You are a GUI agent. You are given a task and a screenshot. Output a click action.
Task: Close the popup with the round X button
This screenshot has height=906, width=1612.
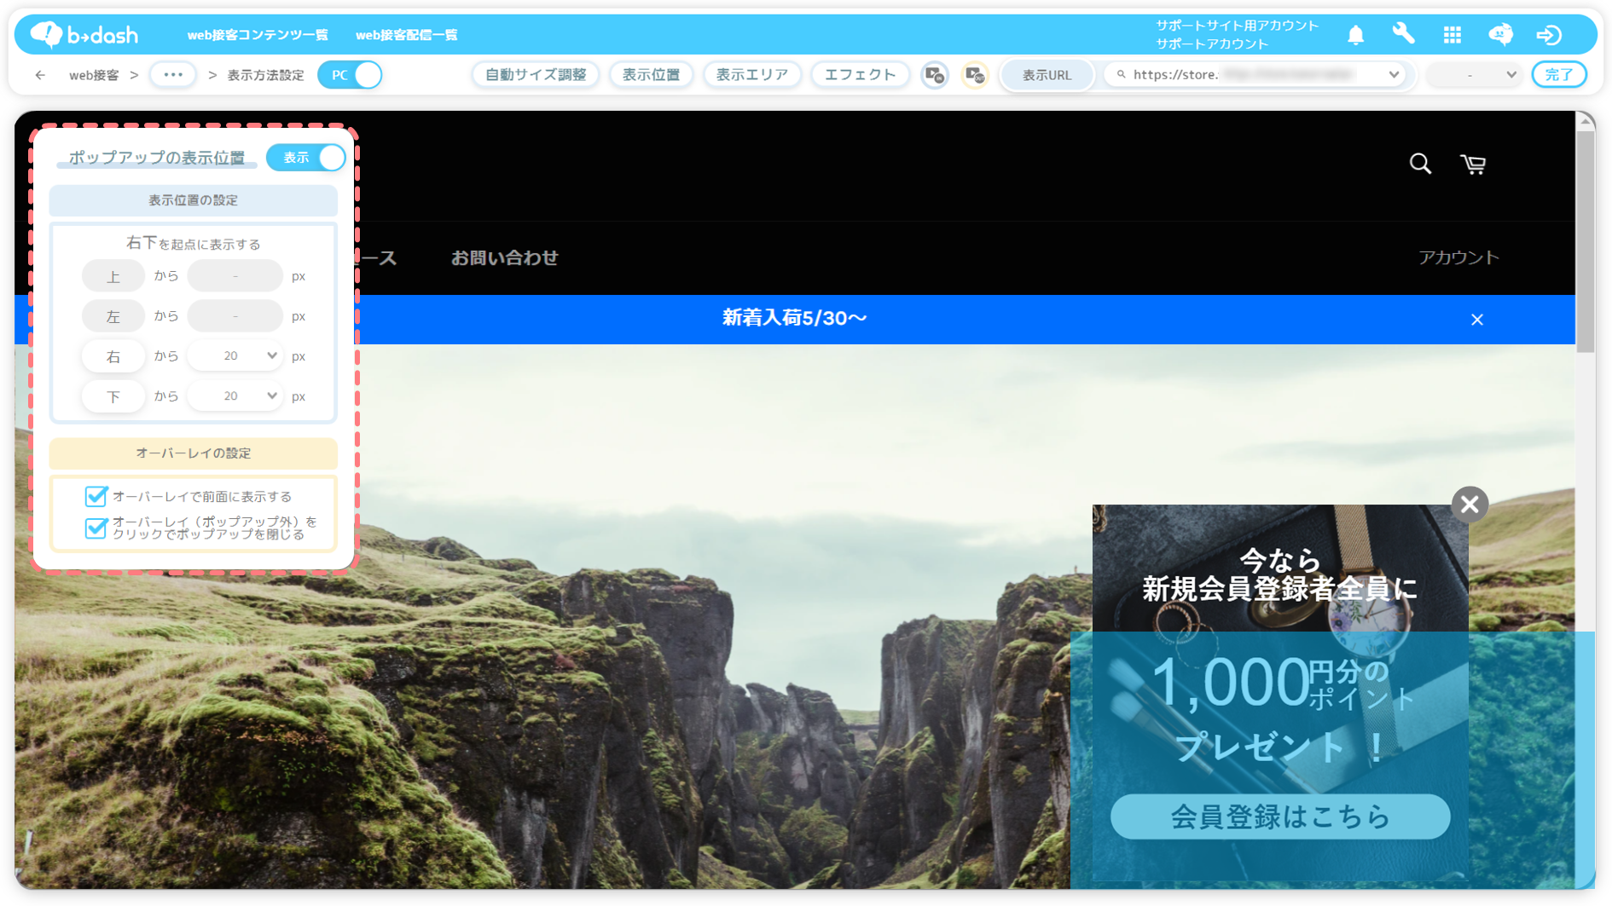pos(1470,505)
